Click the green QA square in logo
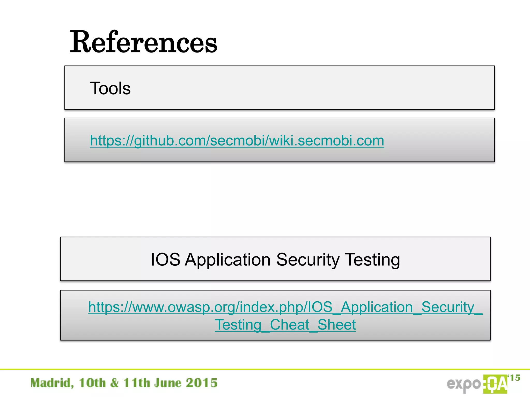 (x=495, y=384)
